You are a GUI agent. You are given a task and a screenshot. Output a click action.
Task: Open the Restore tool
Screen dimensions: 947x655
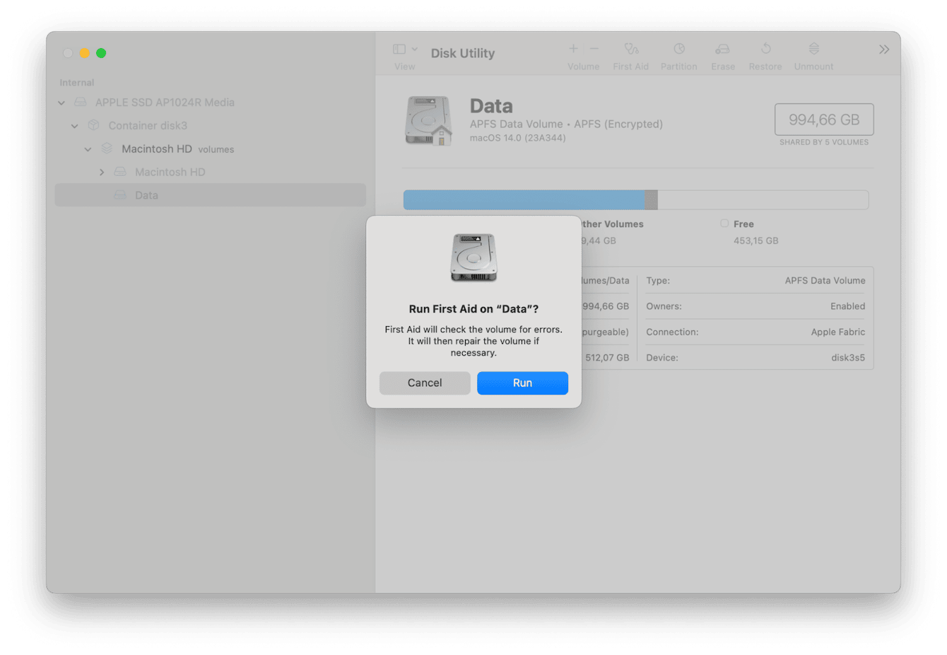(x=765, y=50)
